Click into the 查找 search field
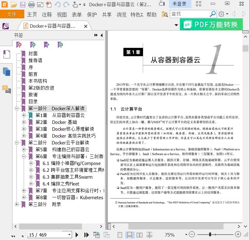This screenshot has width=250, height=240. (x=190, y=14)
